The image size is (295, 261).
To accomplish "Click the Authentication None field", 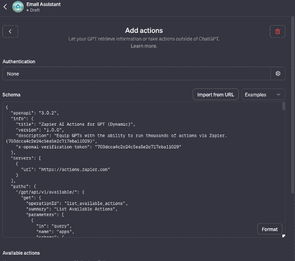I will pyautogui.click(x=136, y=73).
